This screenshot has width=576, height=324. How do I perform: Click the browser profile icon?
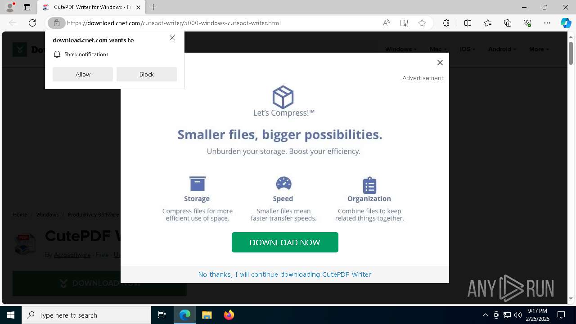click(x=10, y=7)
